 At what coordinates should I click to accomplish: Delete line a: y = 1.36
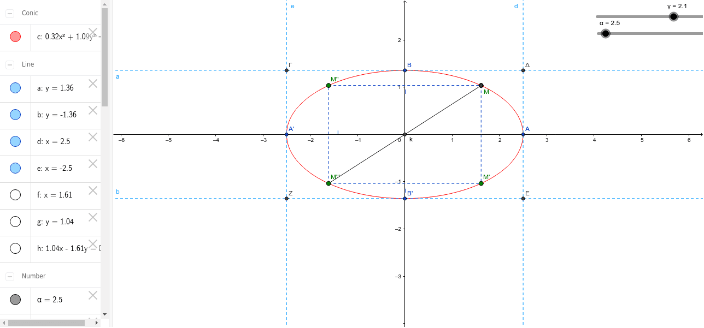(93, 84)
